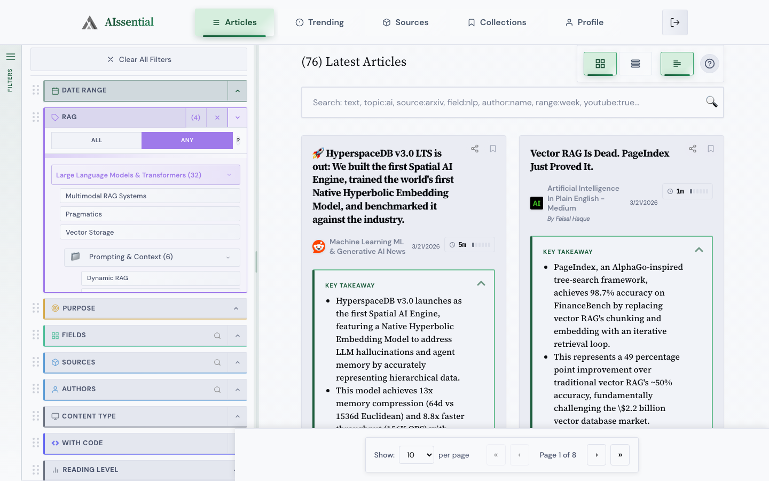Click the 5m reading time indicator
This screenshot has height=481, width=769.
pyautogui.click(x=469, y=245)
